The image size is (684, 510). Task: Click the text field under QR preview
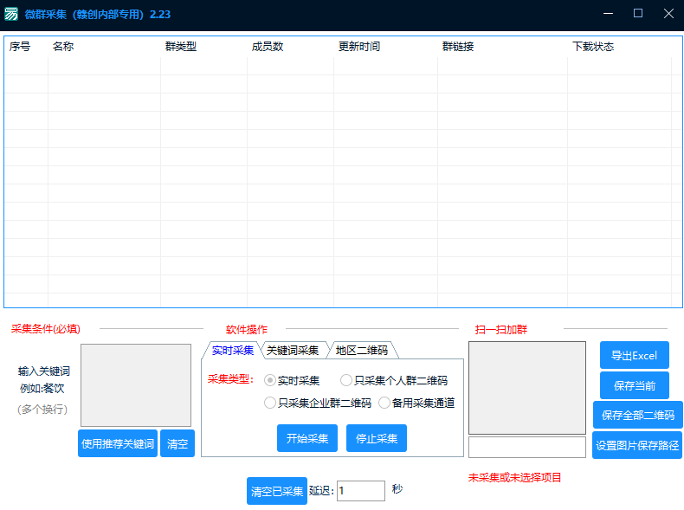(x=527, y=447)
